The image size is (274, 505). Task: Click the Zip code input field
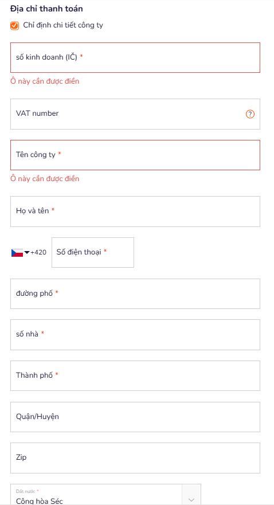[x=135, y=458]
